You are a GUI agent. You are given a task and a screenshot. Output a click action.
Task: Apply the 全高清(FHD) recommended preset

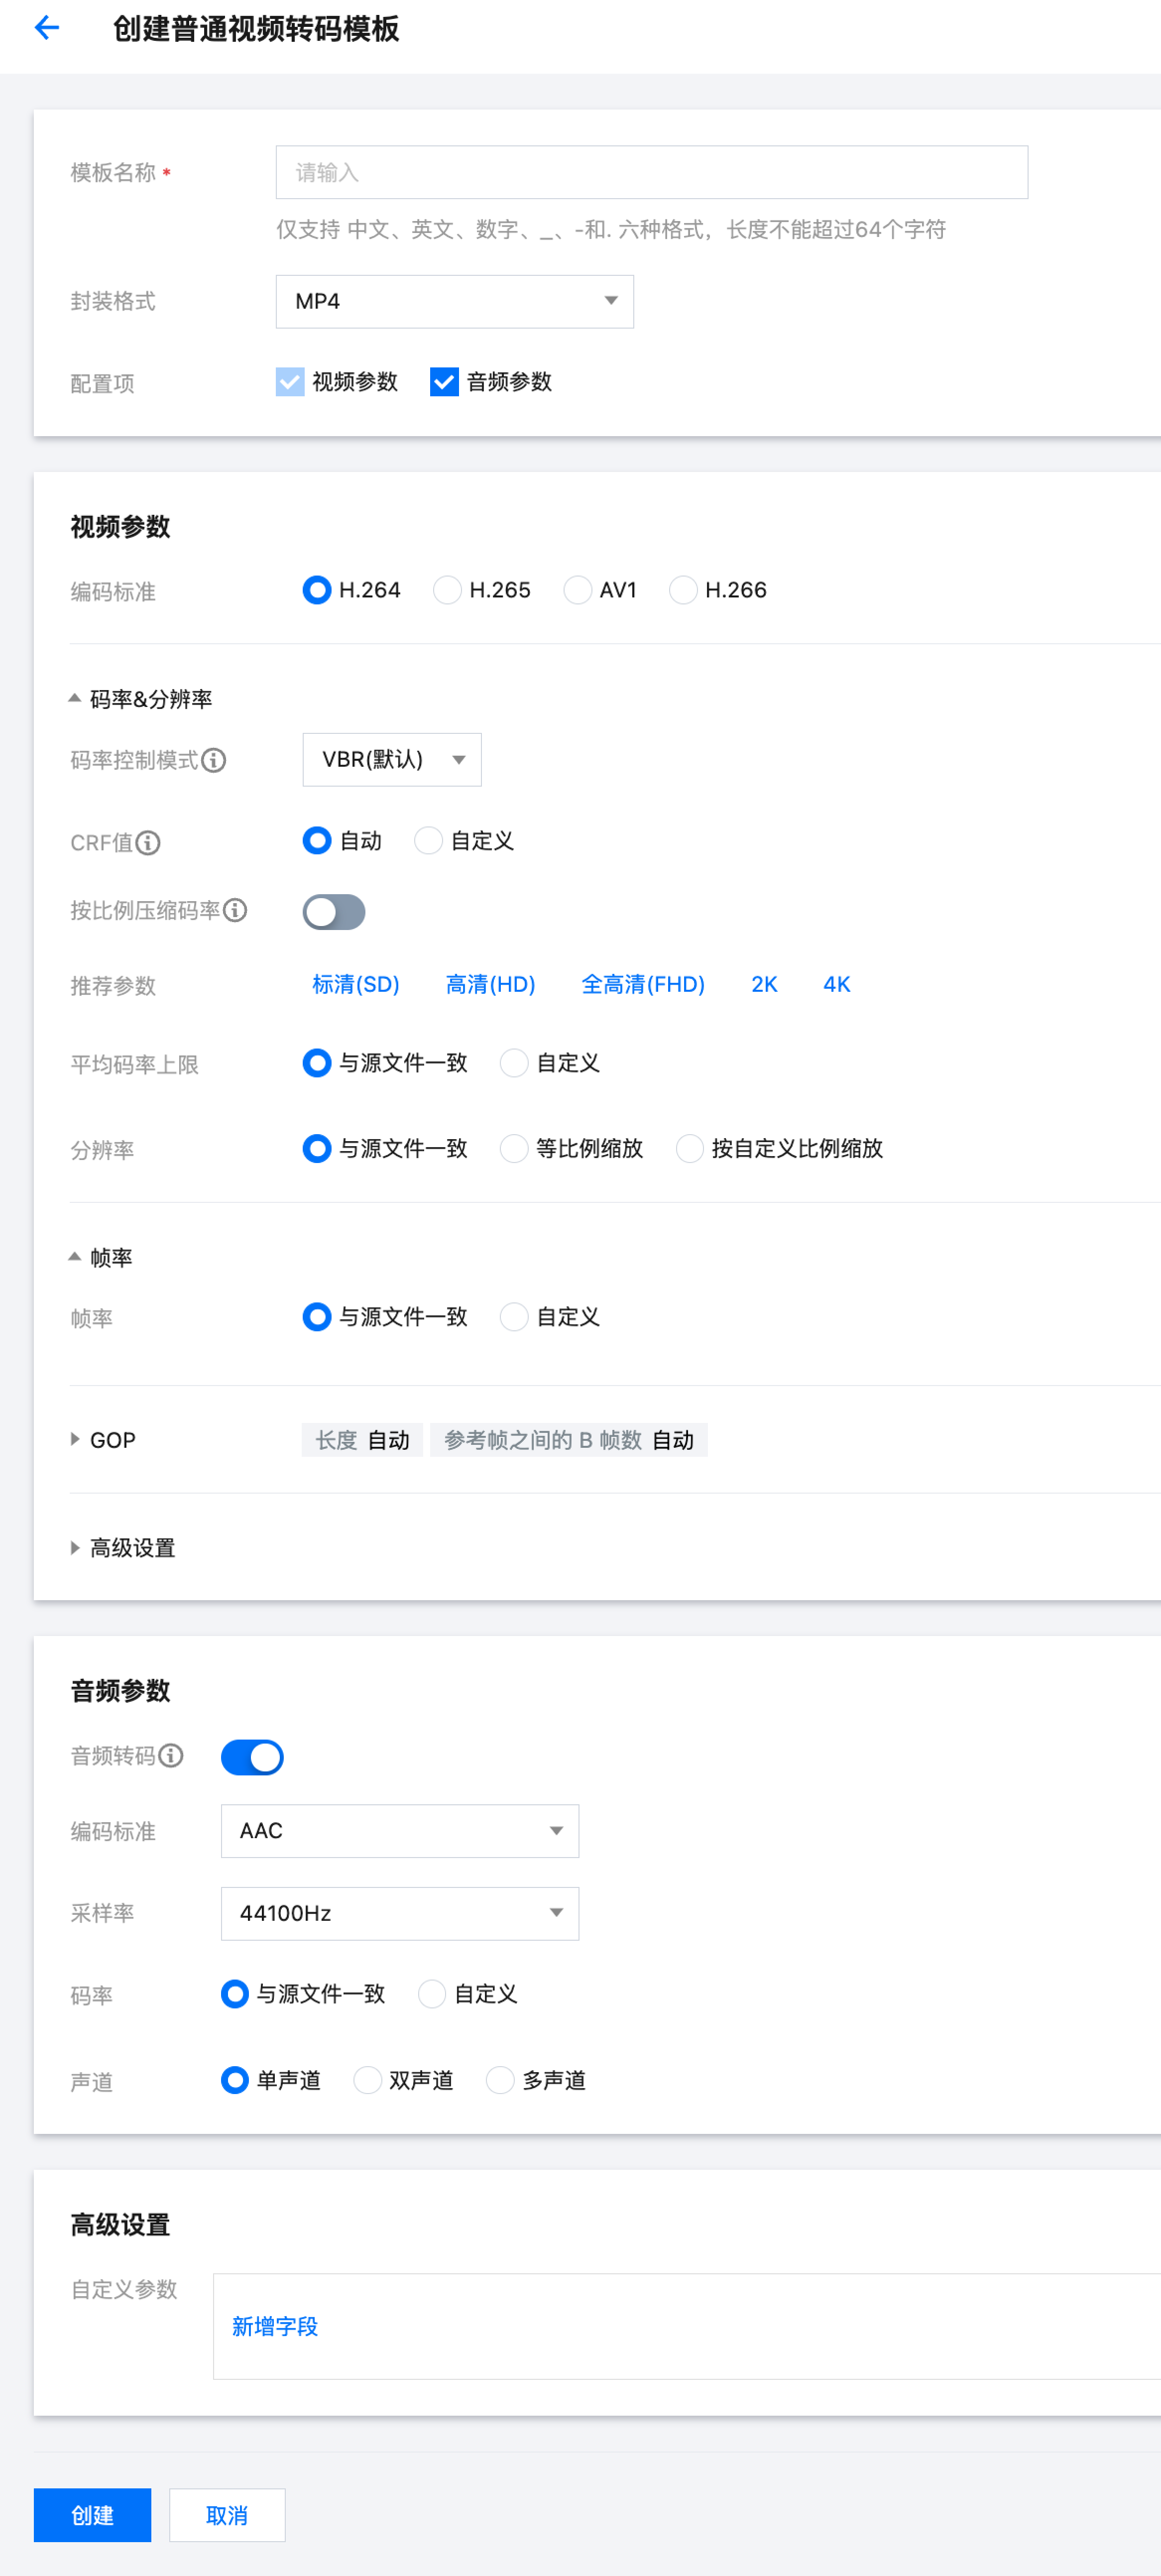642,984
